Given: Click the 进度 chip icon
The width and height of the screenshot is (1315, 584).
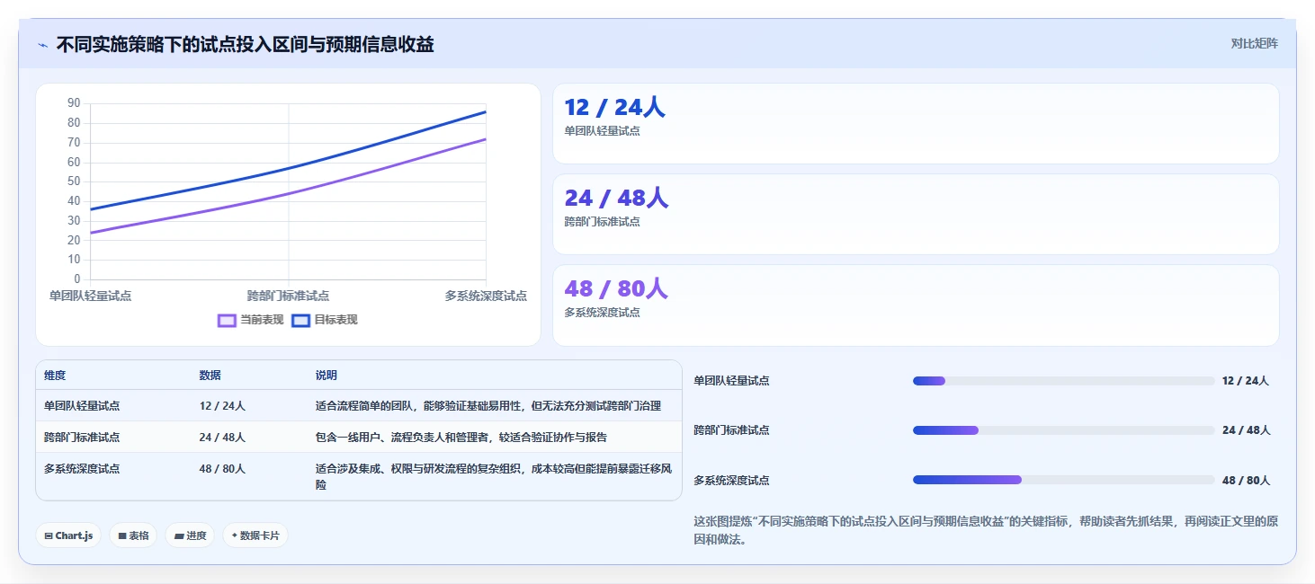Looking at the screenshot, I should point(179,535).
